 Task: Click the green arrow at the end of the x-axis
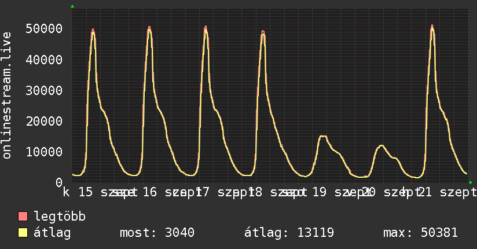point(471,182)
